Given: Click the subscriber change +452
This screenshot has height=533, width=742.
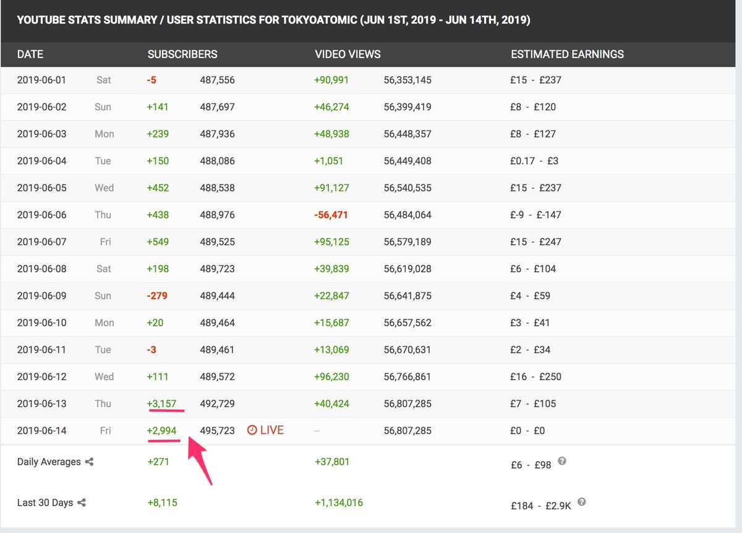Looking at the screenshot, I should 158,188.
